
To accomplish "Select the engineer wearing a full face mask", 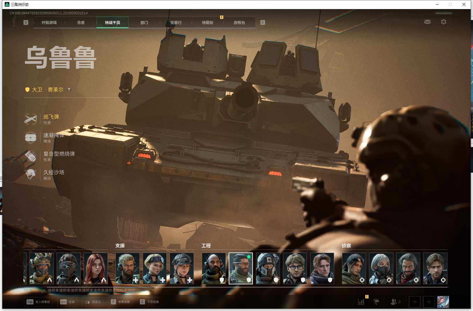I will click(x=268, y=269).
